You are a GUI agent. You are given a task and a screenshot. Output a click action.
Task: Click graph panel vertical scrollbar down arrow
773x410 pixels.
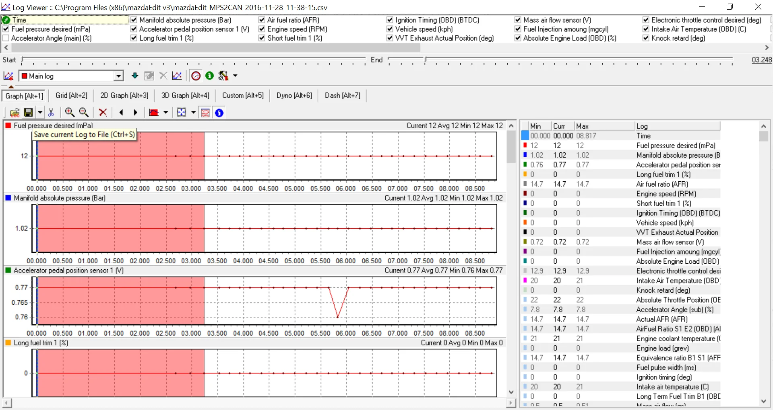[x=511, y=392]
